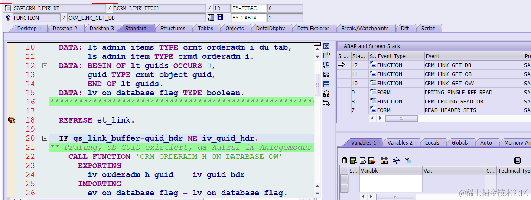531x200 pixels.
Task: Click the double down-arrow boxes icon
Action: [384, 160]
